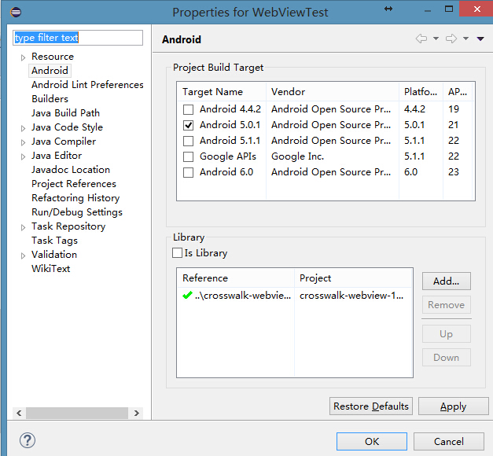
Task: Check the Android 4.4.2 target checkbox
Action: click(x=188, y=109)
